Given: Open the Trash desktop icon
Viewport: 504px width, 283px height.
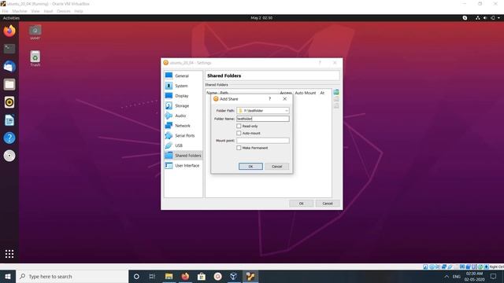Looking at the screenshot, I should [x=35, y=59].
